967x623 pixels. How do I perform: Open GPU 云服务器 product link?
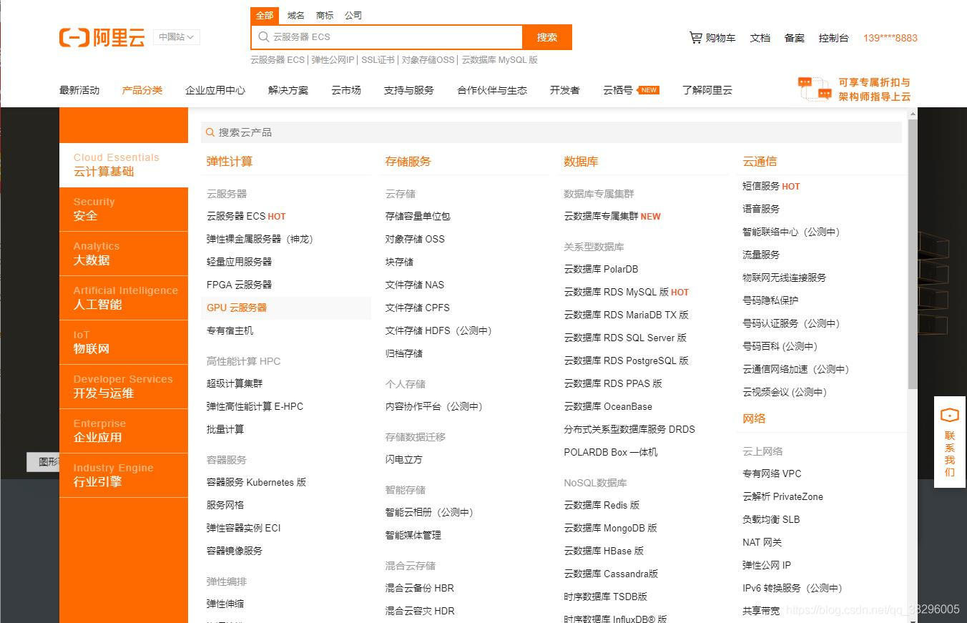(x=237, y=308)
